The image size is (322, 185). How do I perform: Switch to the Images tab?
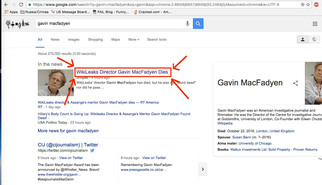[74, 40]
